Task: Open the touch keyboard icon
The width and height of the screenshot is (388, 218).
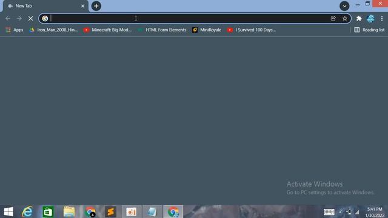Action: point(329,212)
